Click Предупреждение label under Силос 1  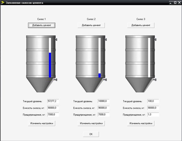point(34,115)
